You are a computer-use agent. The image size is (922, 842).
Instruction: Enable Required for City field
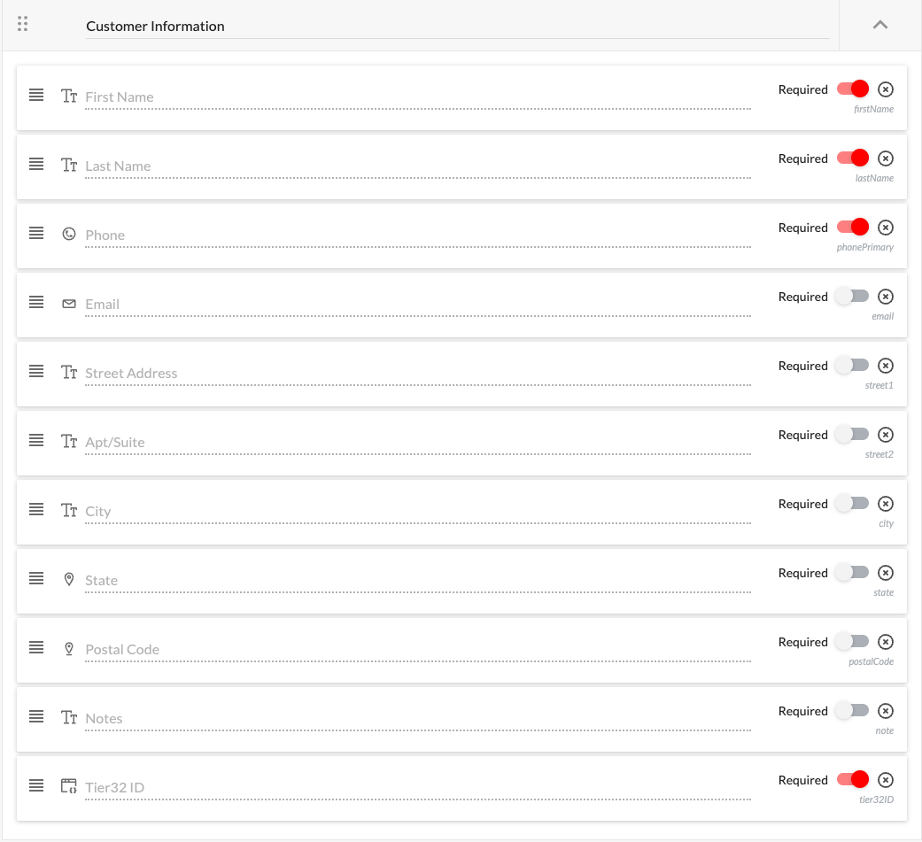853,503
